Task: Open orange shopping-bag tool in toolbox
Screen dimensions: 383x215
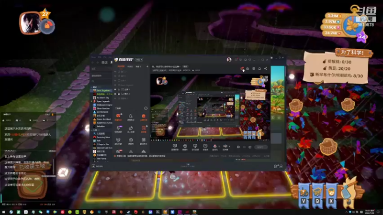Action: (x=144, y=117)
